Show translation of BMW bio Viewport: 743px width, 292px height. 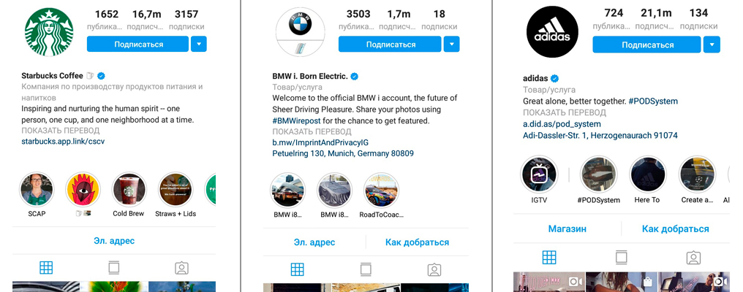(x=312, y=131)
